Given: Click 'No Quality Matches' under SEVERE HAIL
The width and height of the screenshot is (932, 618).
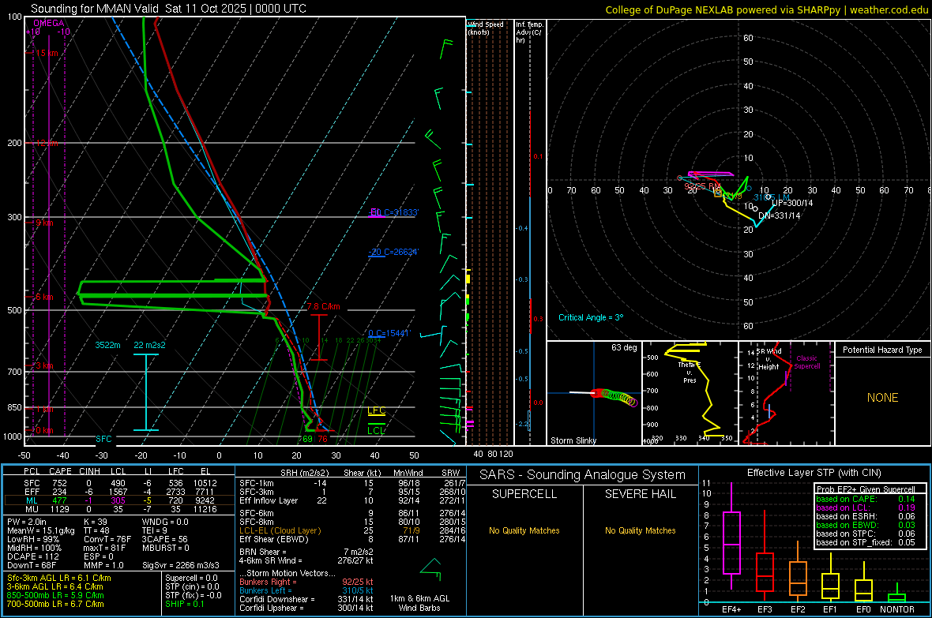Looking at the screenshot, I should click(640, 530).
